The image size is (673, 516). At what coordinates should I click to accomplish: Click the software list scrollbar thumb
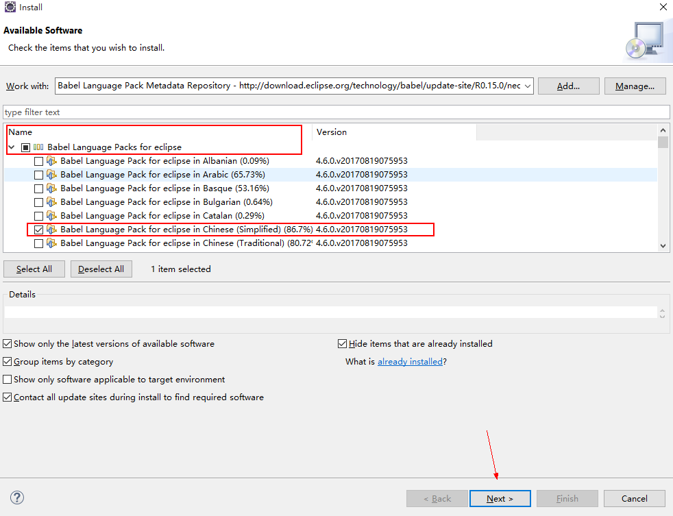[x=663, y=142]
